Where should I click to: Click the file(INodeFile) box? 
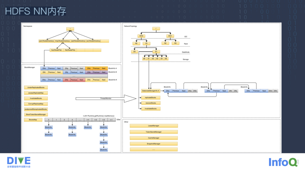(70, 50)
